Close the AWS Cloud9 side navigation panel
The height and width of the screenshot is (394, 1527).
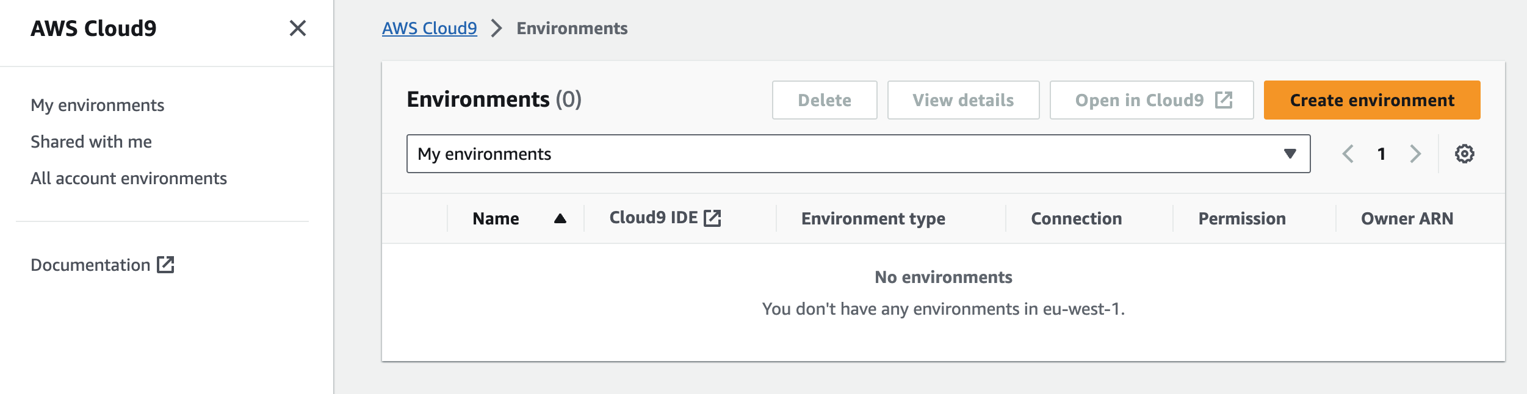[297, 28]
